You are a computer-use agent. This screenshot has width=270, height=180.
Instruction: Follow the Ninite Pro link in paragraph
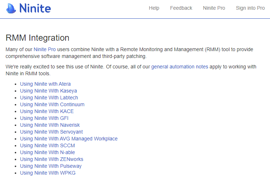tap(45, 49)
